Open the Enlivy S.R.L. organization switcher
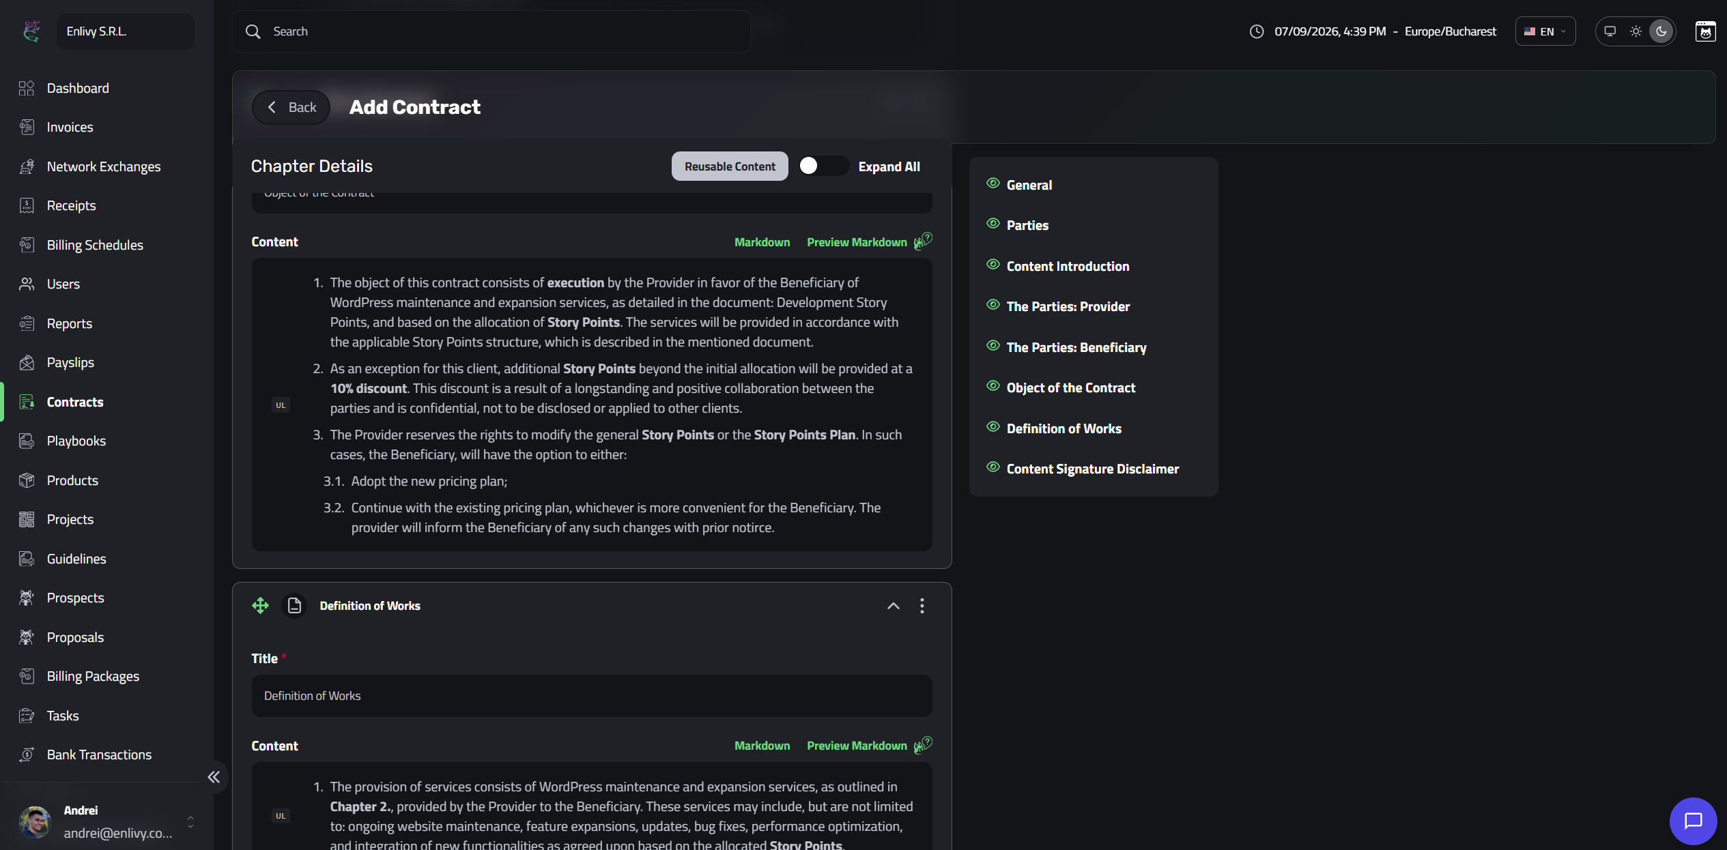This screenshot has width=1727, height=850. click(x=126, y=31)
